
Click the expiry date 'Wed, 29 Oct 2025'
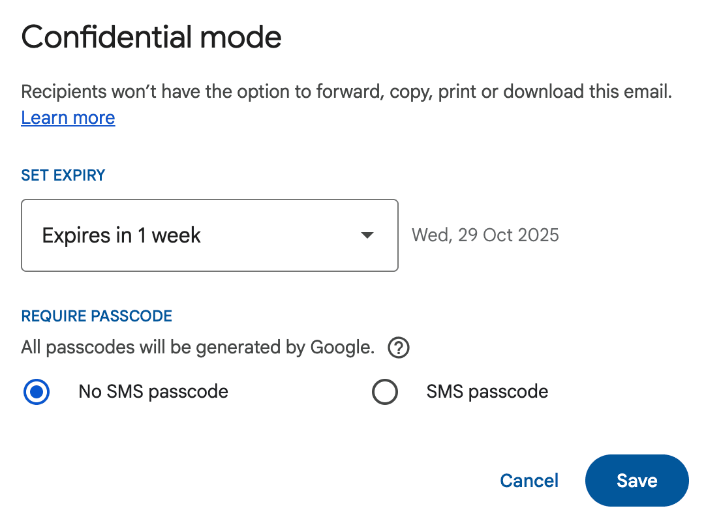click(485, 235)
